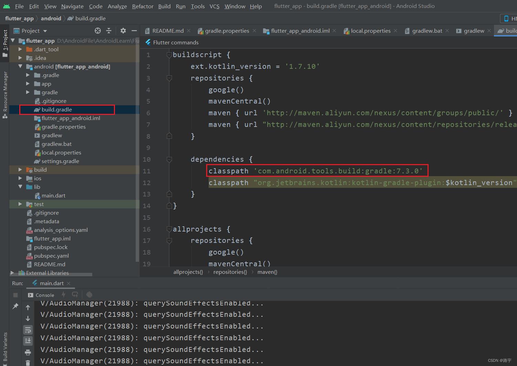This screenshot has height=366, width=517.
Task: Expand the build folder
Action: coord(20,170)
